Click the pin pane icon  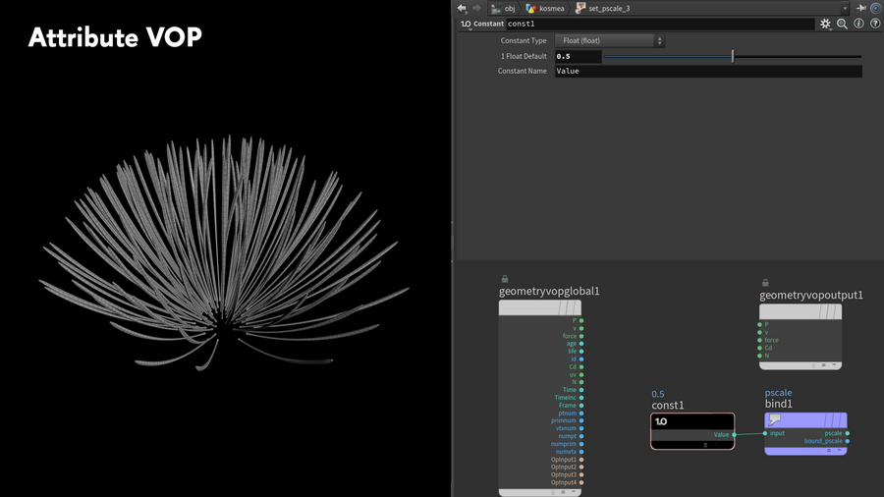click(861, 8)
